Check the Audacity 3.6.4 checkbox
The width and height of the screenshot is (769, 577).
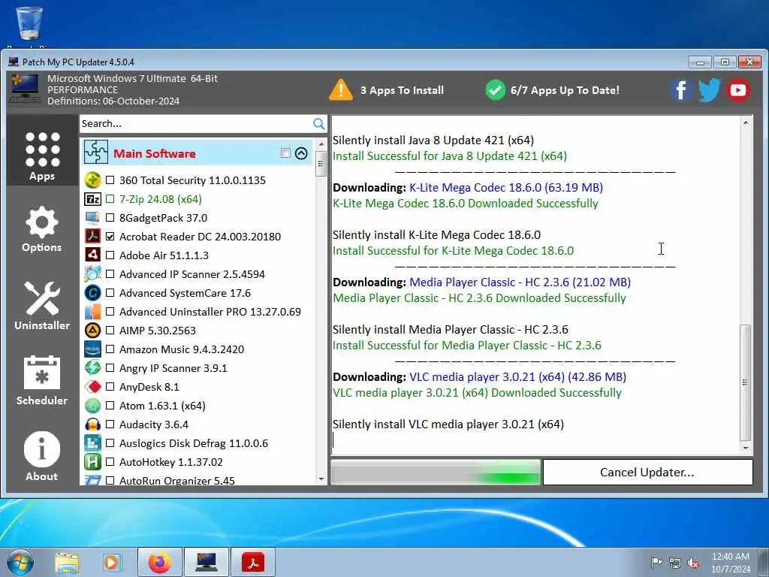(x=110, y=424)
